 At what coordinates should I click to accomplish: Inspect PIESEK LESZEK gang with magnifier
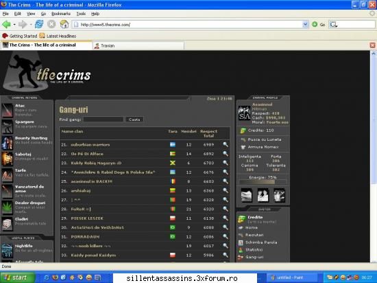tap(226, 218)
